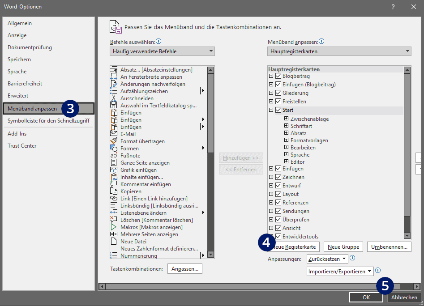Click the Aufzählungszeichen bullets icon
This screenshot has height=306, width=424.
[114, 91]
